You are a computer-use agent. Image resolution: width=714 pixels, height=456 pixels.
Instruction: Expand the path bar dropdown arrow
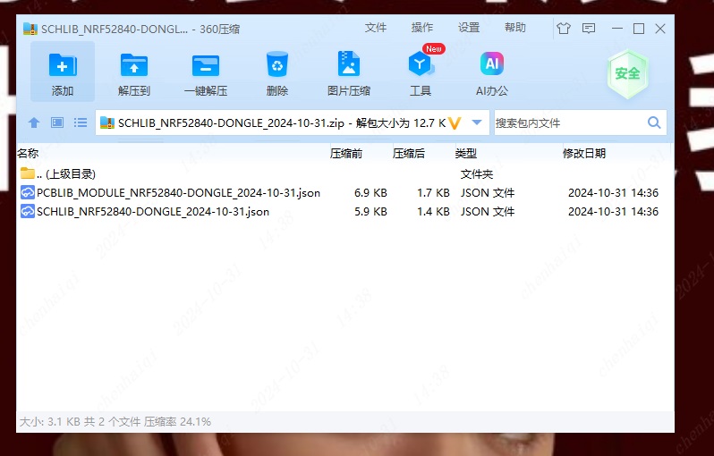[477, 122]
